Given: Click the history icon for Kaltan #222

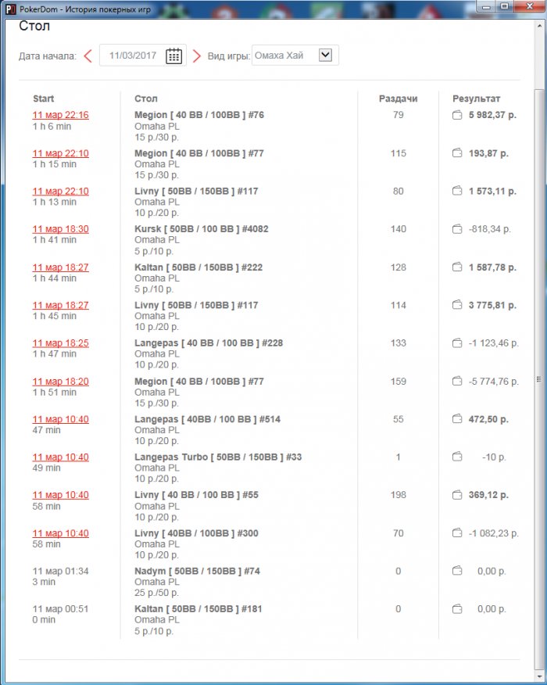Looking at the screenshot, I should pos(457,267).
